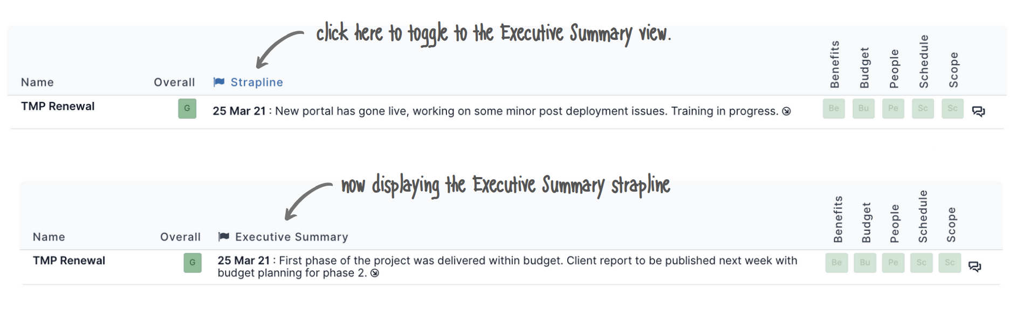
Task: Expand the top strapline using the circled arrow icon
Action: tap(787, 111)
